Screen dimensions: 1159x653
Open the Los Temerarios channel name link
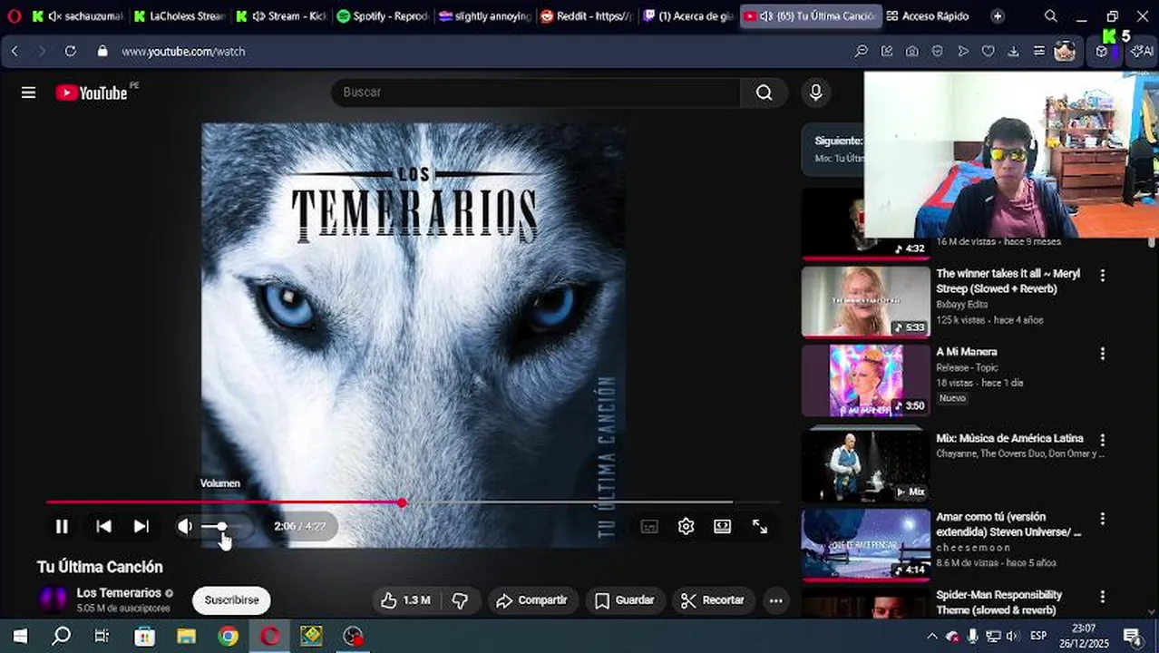[119, 593]
